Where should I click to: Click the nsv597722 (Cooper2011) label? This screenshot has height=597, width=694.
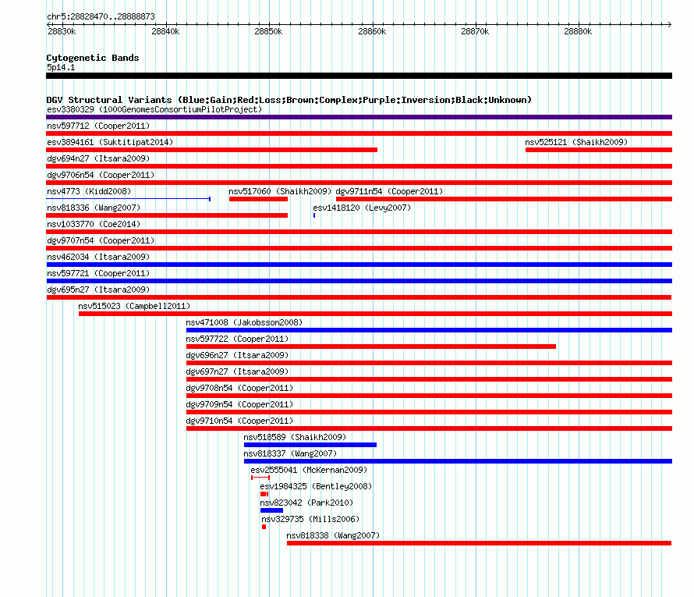237,339
